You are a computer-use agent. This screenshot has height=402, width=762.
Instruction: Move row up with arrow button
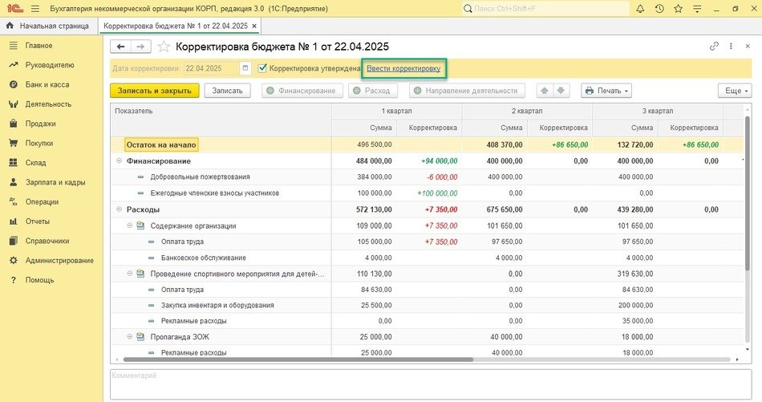[545, 91]
